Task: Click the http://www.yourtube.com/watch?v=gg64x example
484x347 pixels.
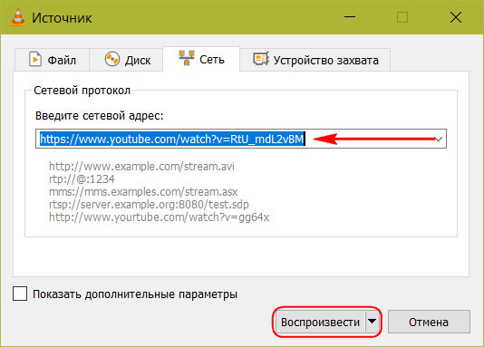Action: (x=159, y=217)
